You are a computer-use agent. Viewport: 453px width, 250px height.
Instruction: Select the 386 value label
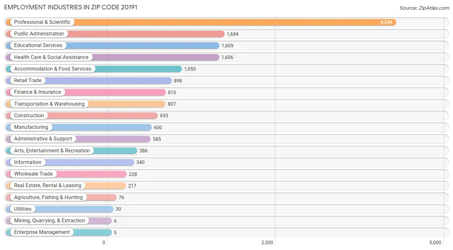pyautogui.click(x=144, y=151)
